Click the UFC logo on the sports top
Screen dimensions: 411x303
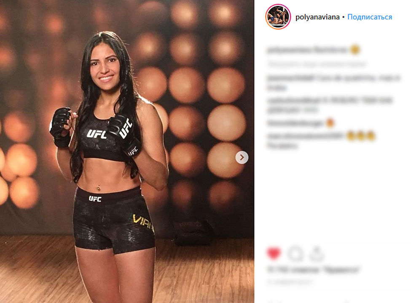click(97, 134)
